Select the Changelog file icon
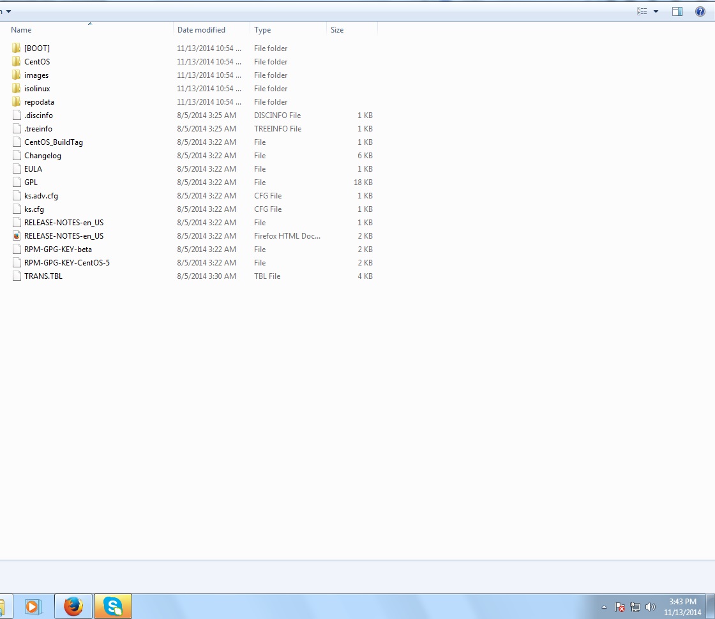715x619 pixels. (17, 155)
